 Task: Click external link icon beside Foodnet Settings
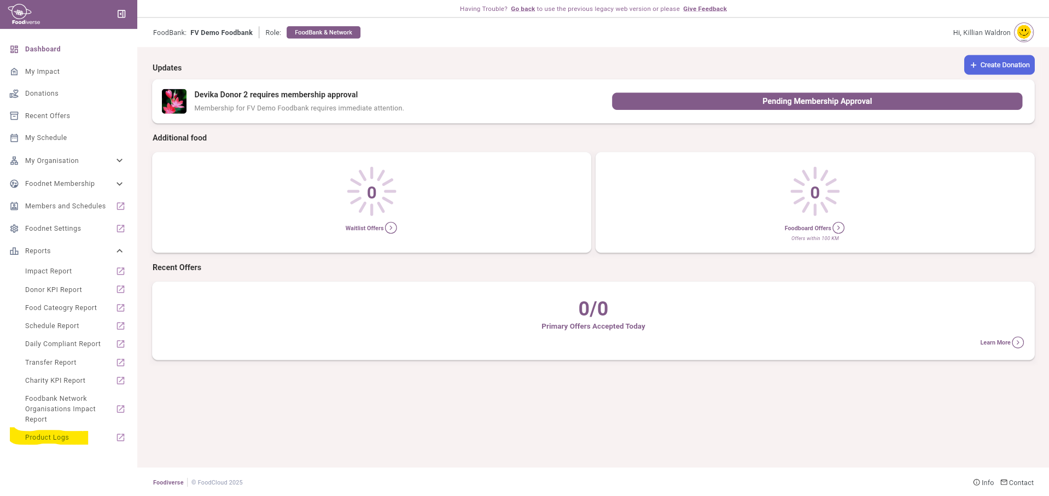click(x=121, y=229)
